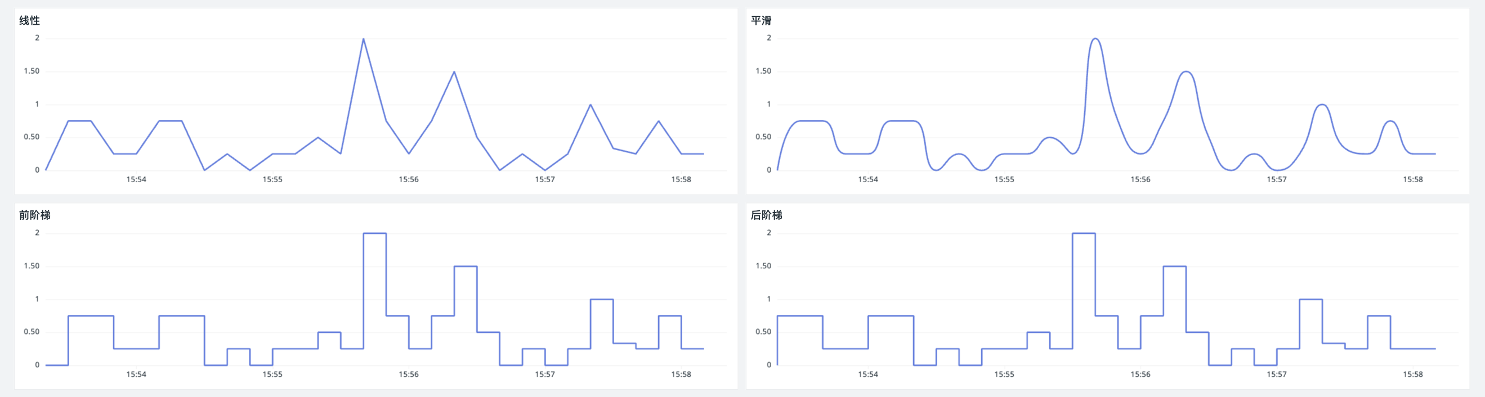The height and width of the screenshot is (397, 1485).
Task: Click the tallest curve peak in 平滑 chart
Action: pyautogui.click(x=1095, y=39)
